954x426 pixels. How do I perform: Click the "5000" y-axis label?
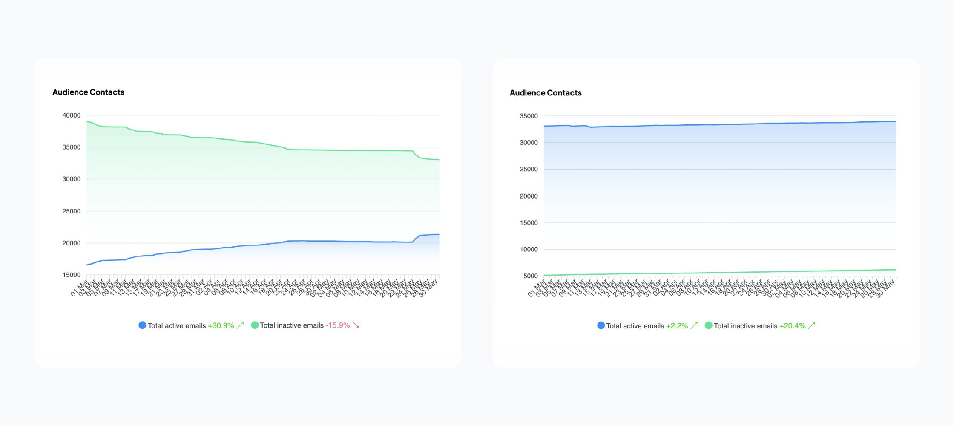coord(531,276)
